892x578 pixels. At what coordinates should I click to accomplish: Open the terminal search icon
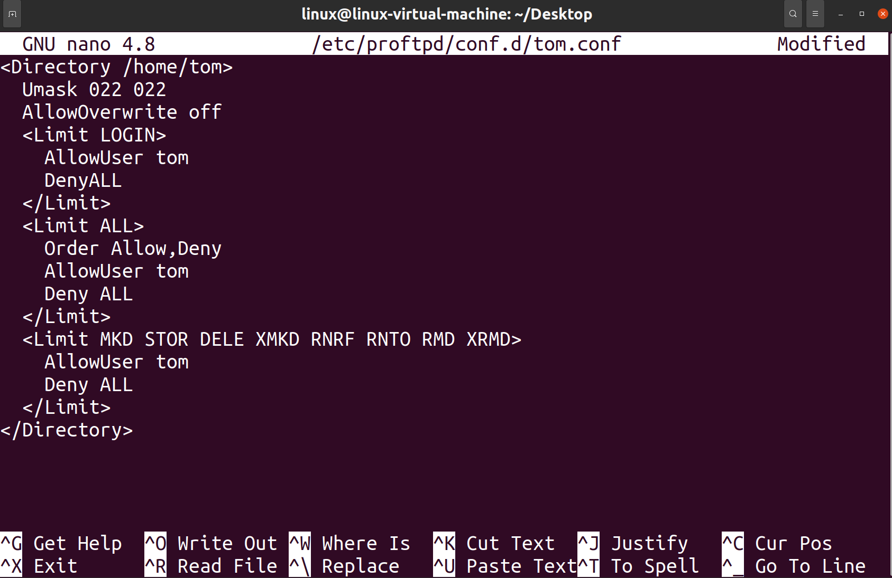[793, 14]
